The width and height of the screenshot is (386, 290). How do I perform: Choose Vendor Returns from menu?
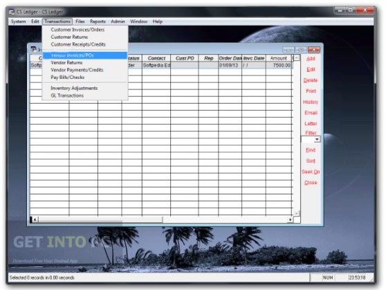85,62
